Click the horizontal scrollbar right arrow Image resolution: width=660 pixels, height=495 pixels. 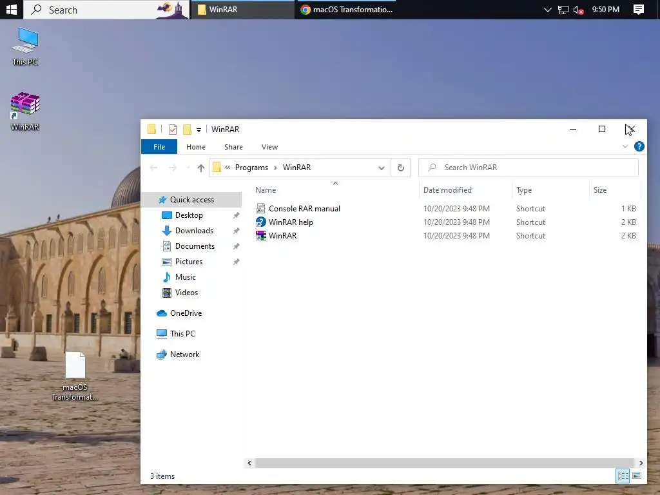pyautogui.click(x=640, y=463)
